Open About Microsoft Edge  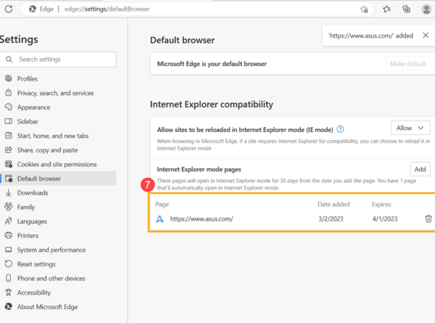(48, 306)
